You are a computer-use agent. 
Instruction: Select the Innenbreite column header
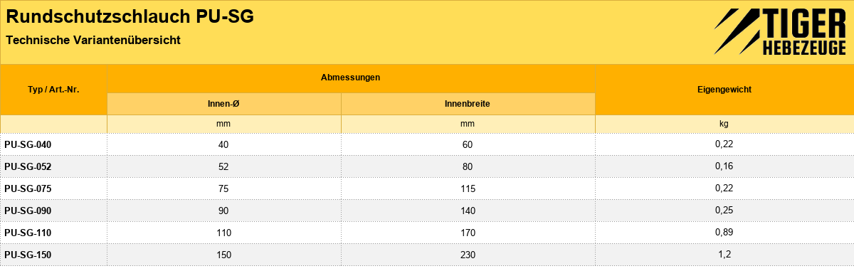[468, 104]
